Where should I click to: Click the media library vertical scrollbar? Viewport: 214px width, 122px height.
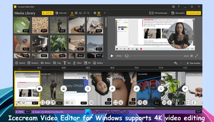(106, 22)
